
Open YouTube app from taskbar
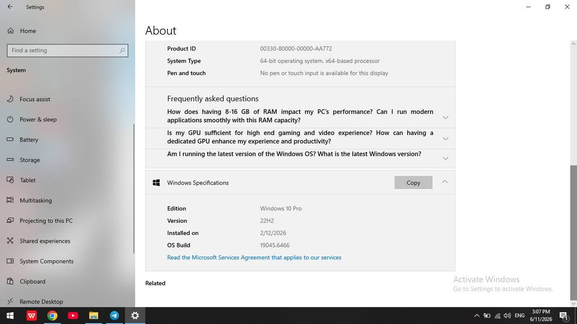(73, 315)
